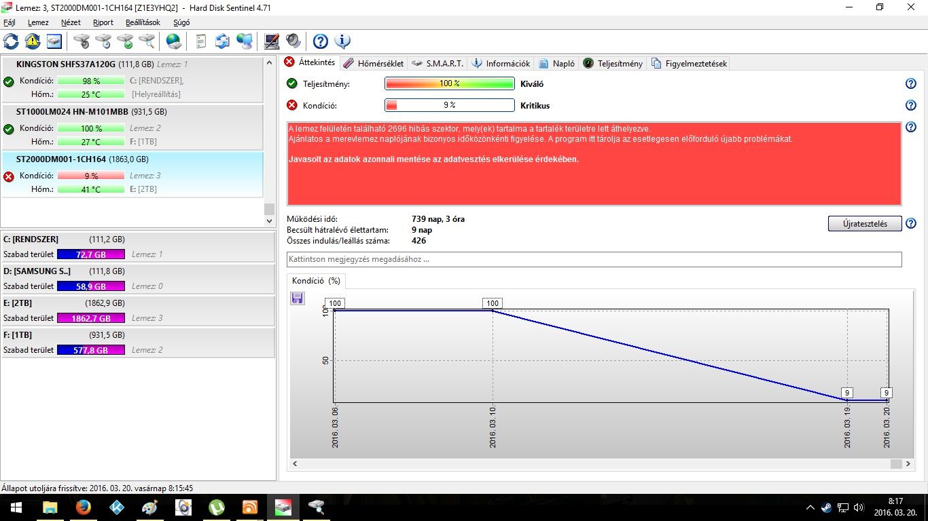Click help icon beside red warning box
The image size is (928, 521).
tap(911, 127)
